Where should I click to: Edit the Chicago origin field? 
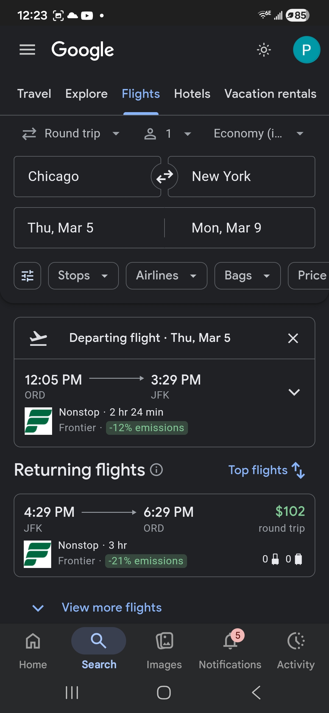tap(87, 176)
